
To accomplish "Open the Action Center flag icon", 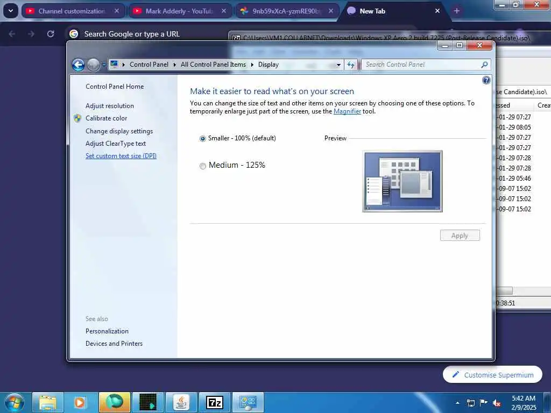I will pyautogui.click(x=484, y=403).
